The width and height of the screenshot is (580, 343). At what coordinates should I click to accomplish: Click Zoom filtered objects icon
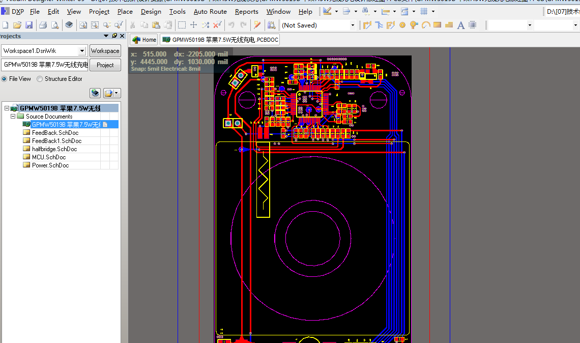tap(119, 25)
